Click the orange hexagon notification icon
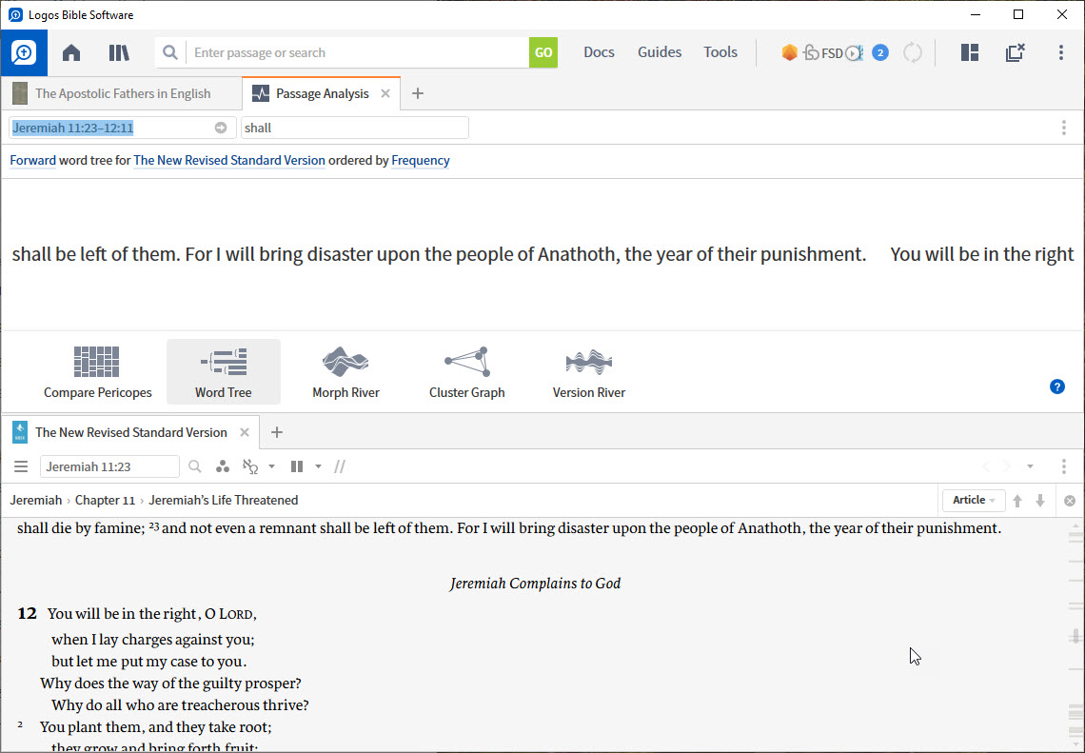1085x753 pixels. (x=790, y=52)
